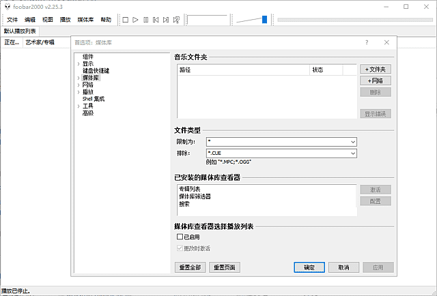This screenshot has width=437, height=296.
Task: Open the 媒体库 menu in menu bar
Action: [87, 20]
